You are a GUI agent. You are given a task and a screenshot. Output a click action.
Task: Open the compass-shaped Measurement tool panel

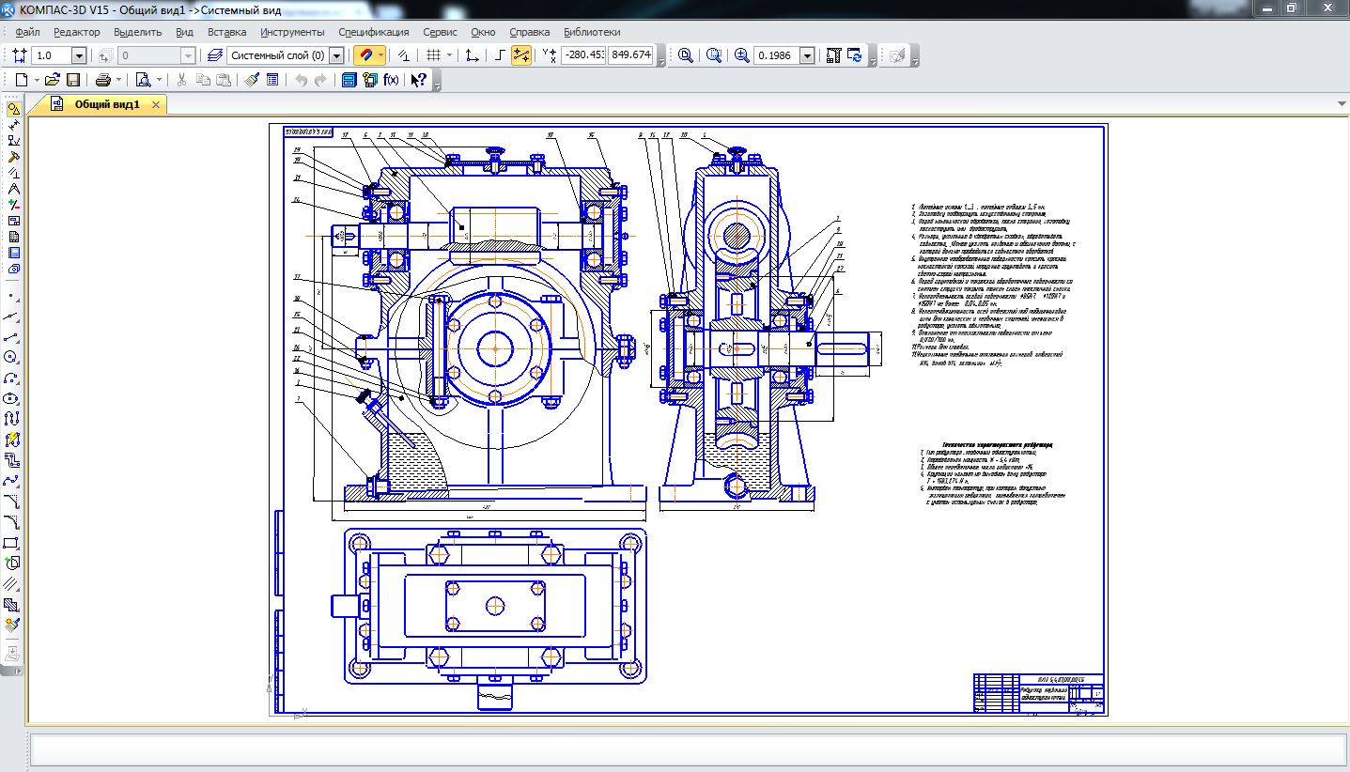(13, 189)
